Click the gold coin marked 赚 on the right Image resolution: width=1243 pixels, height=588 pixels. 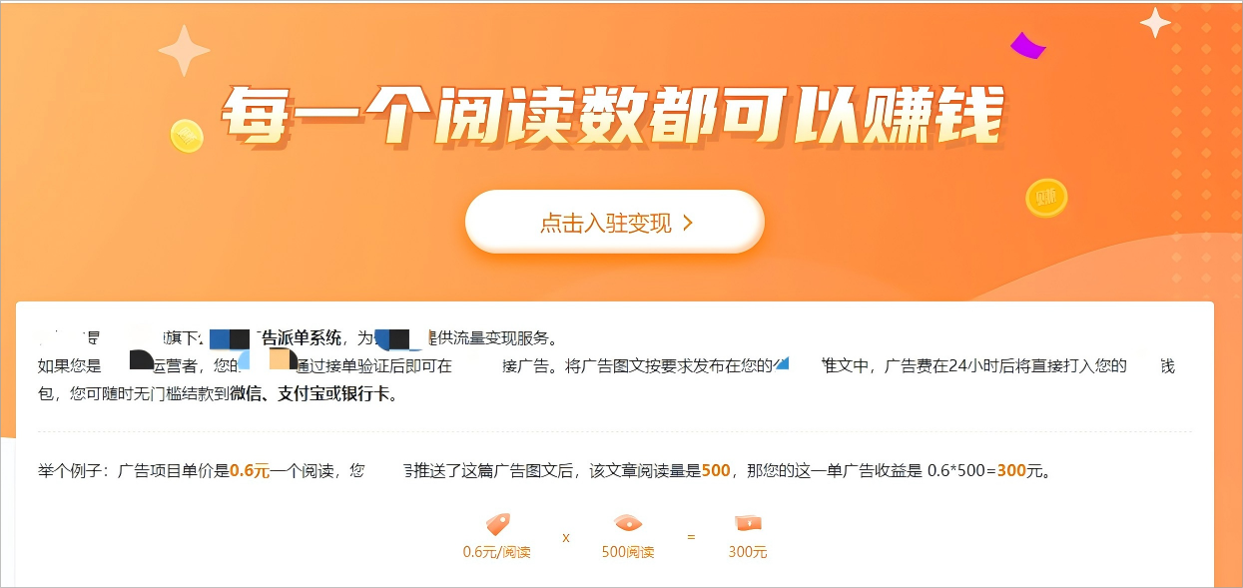pos(1046,198)
